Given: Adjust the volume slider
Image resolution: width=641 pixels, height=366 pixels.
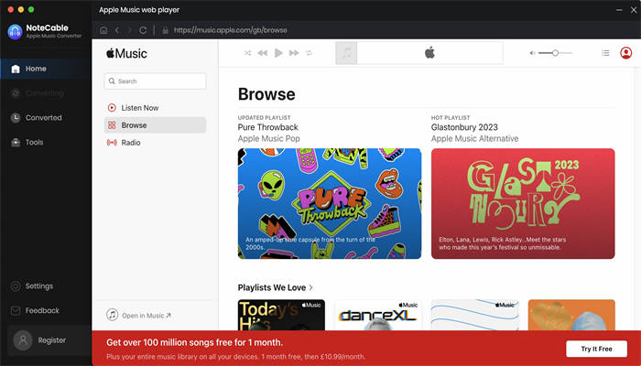Looking at the screenshot, I should click(555, 53).
